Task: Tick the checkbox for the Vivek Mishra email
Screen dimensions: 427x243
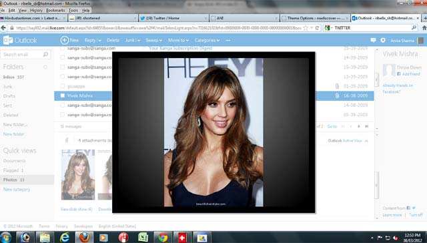Action: 62,95
